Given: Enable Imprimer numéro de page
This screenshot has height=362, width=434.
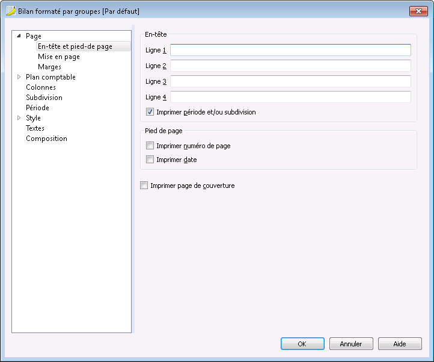Looking at the screenshot, I should (x=150, y=145).
